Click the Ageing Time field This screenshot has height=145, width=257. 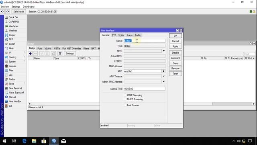coord(145,89)
